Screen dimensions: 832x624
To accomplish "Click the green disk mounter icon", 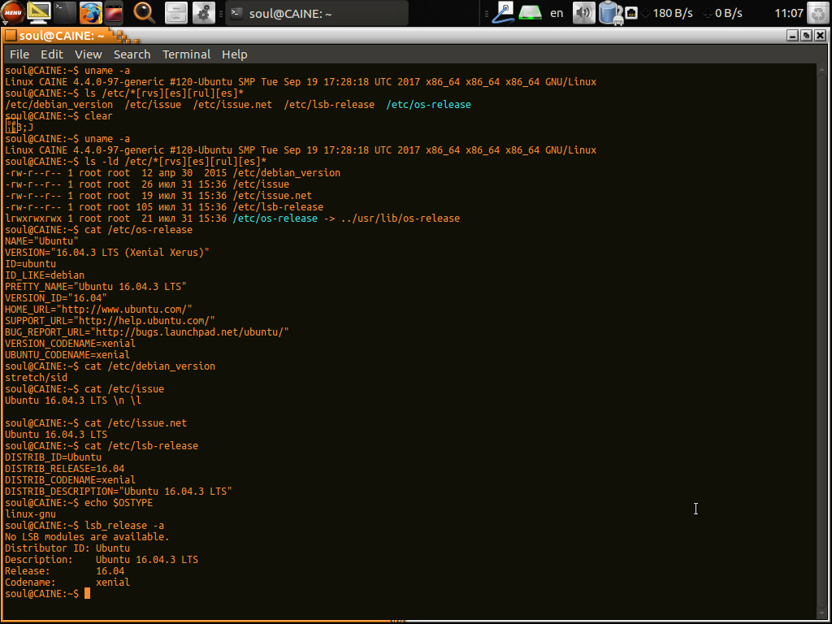I will click(530, 13).
